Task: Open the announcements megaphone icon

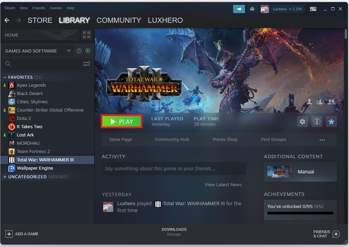Action: tap(239, 9)
